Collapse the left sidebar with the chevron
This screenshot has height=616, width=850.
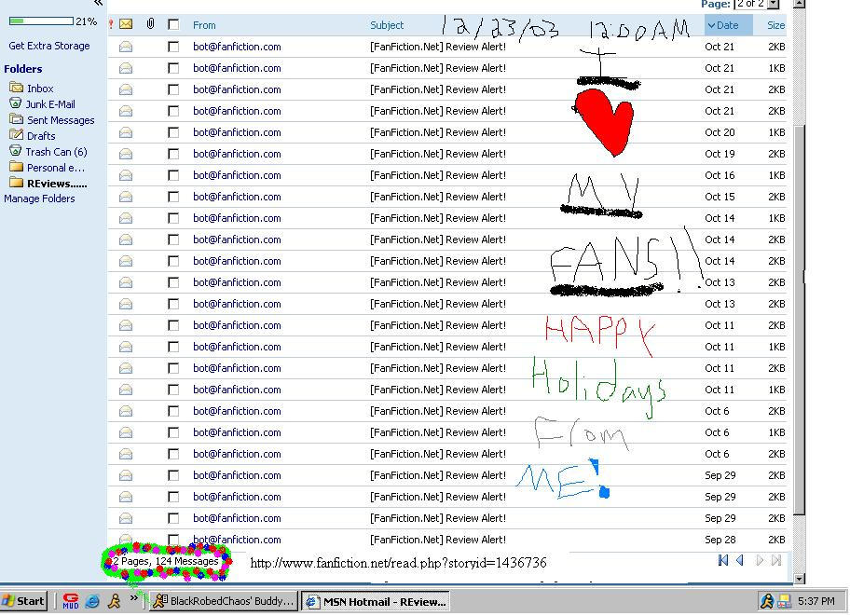pyautogui.click(x=97, y=5)
